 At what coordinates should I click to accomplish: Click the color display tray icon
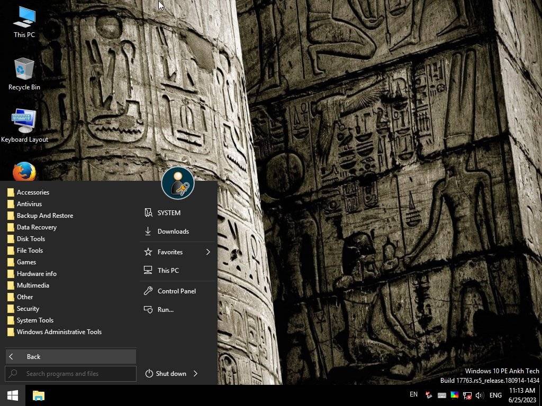pos(455,395)
